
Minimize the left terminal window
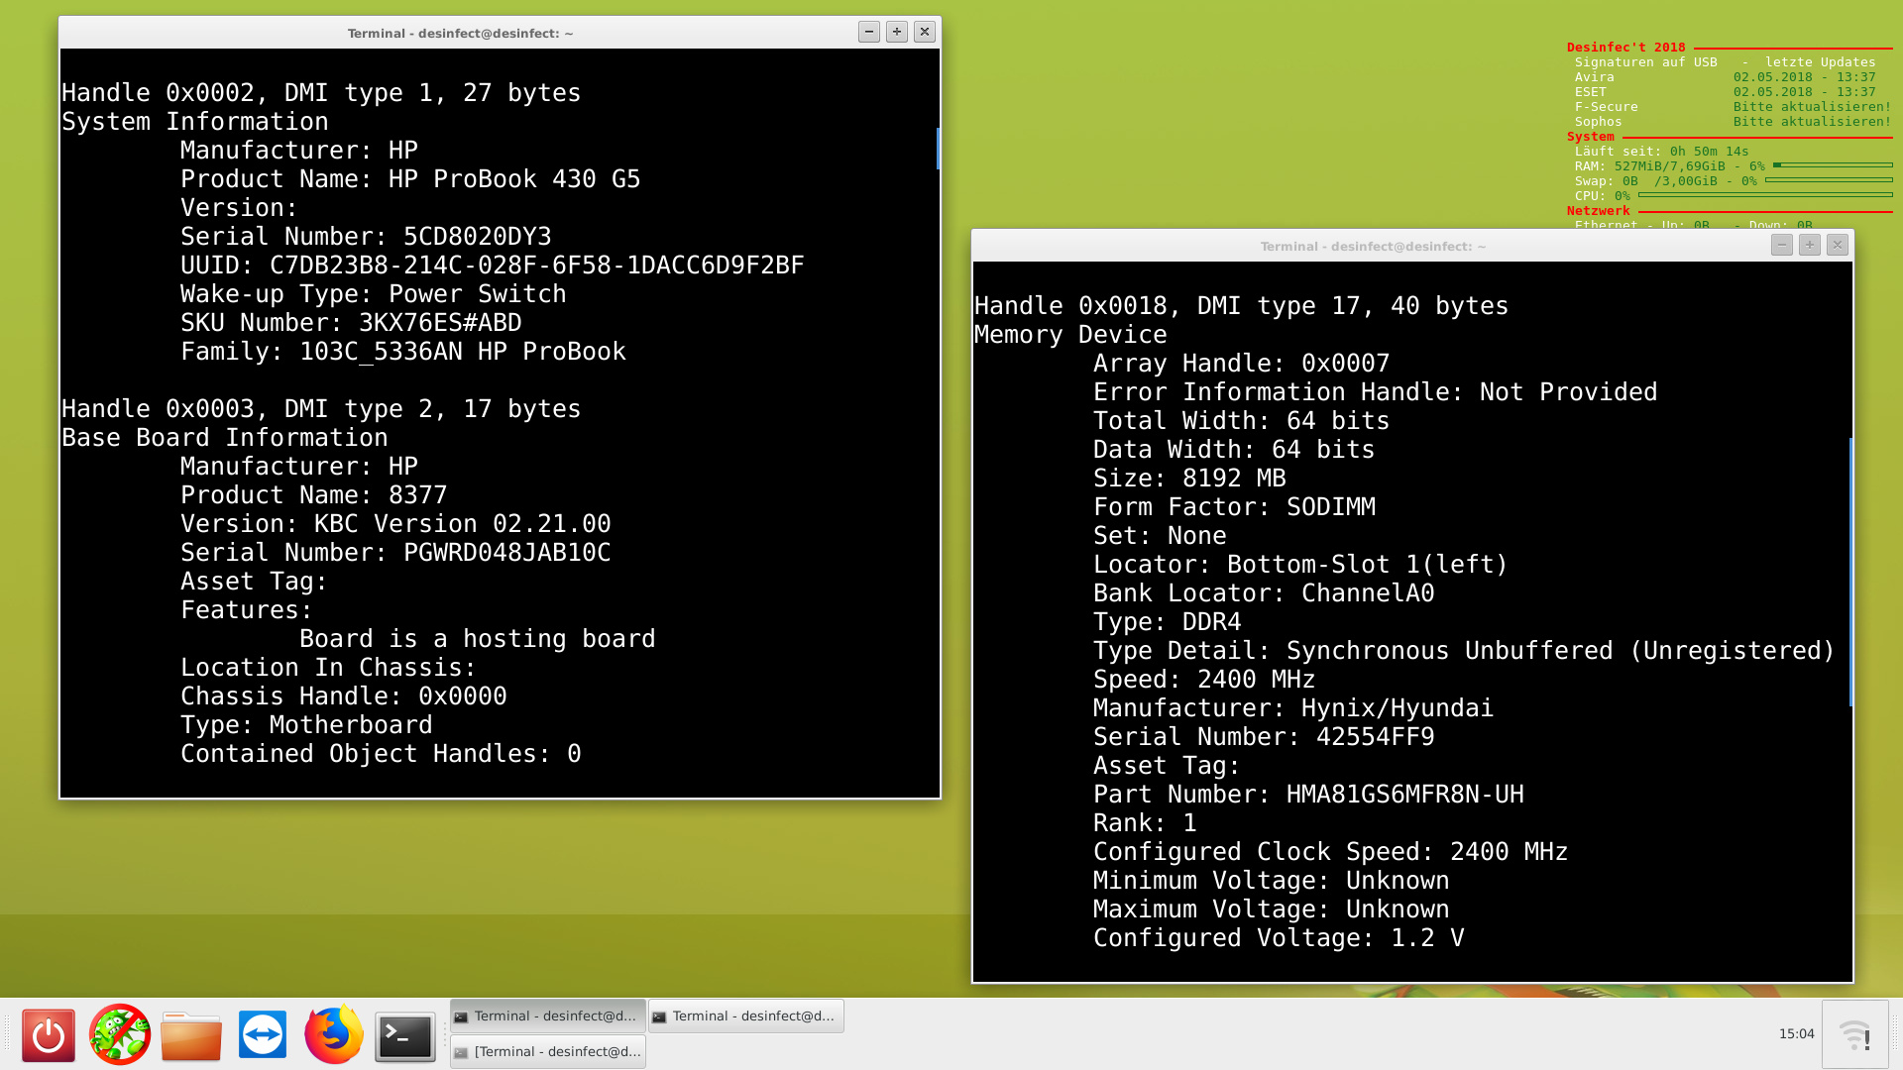869,32
